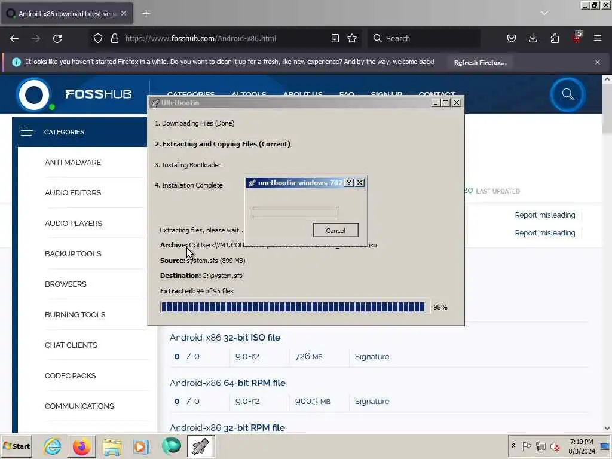Image resolution: width=612 pixels, height=459 pixels.
Task: Cancel the unetbootin-windows-702 dialog
Action: point(335,230)
